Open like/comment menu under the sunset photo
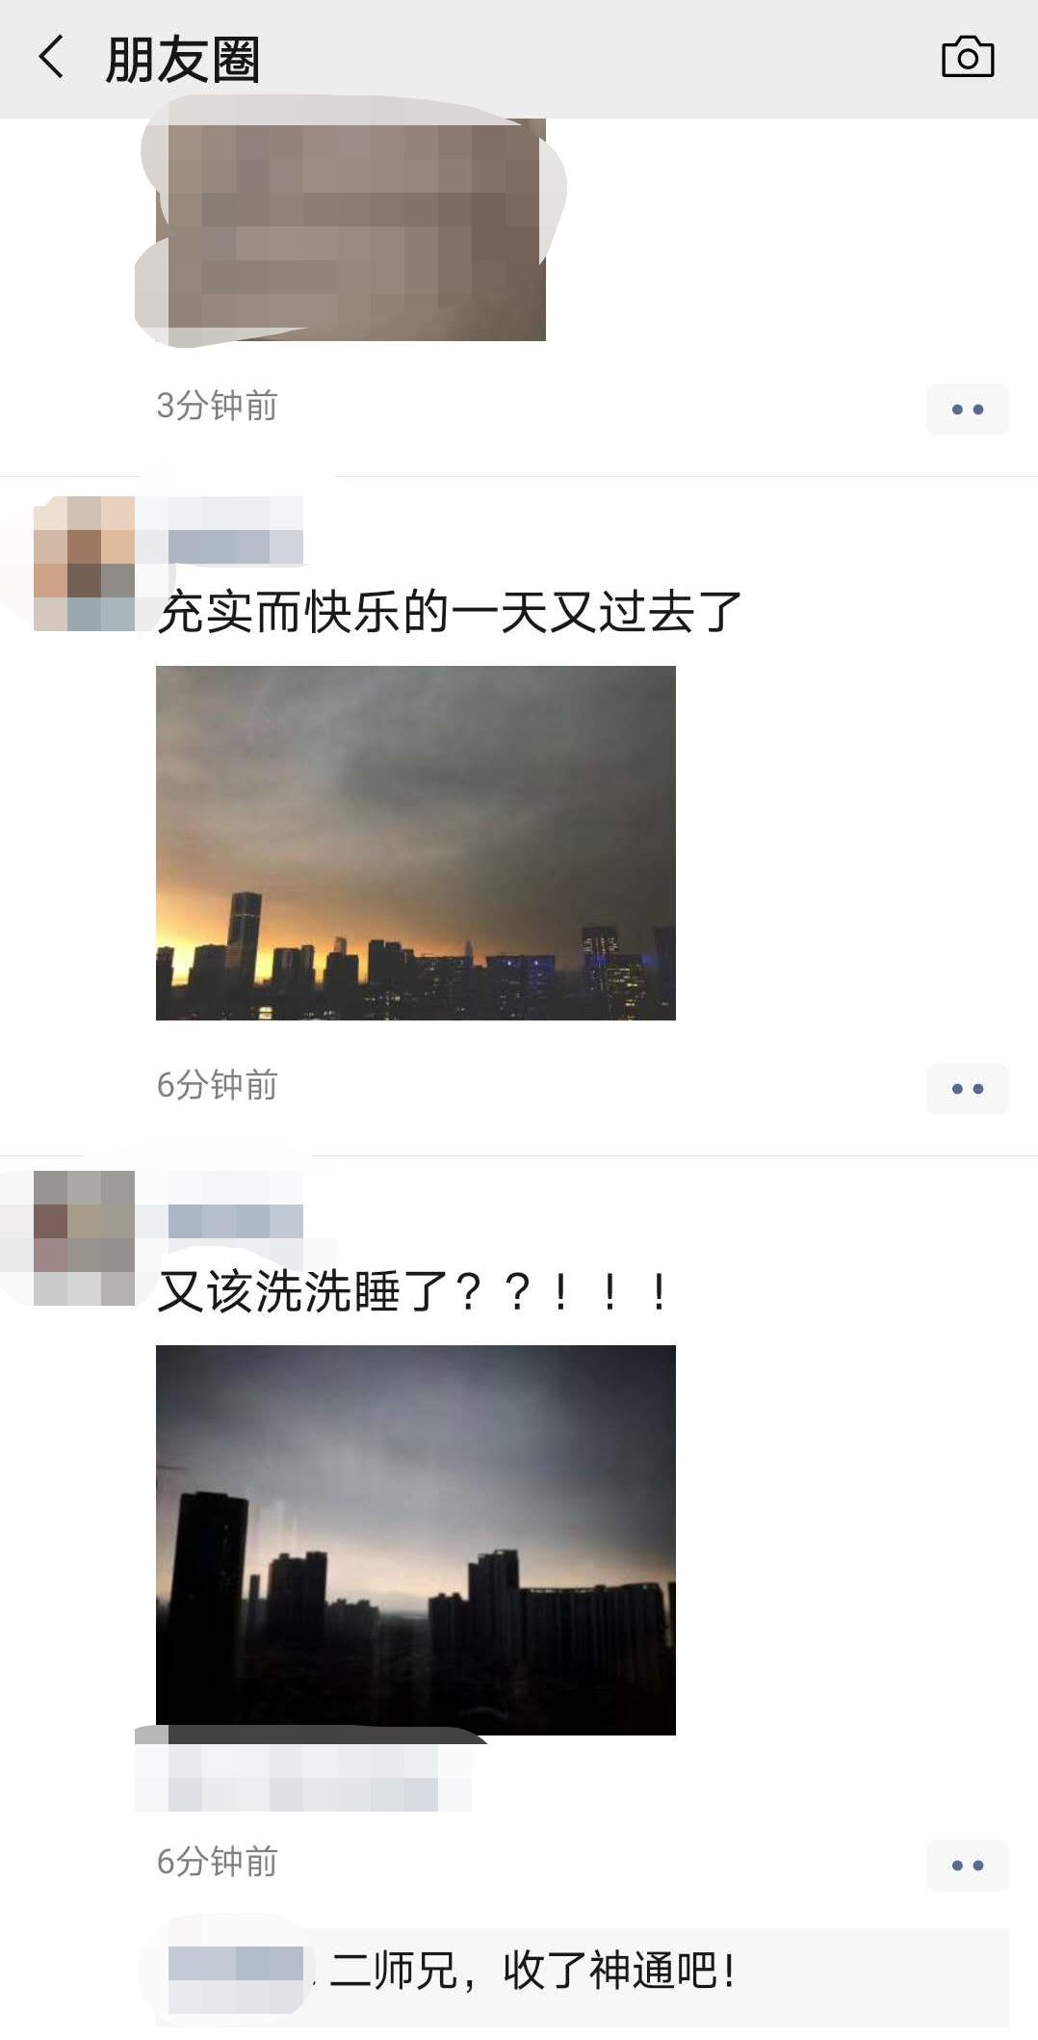 click(967, 1089)
